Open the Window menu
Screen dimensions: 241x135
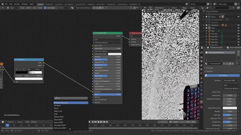point(24,4)
